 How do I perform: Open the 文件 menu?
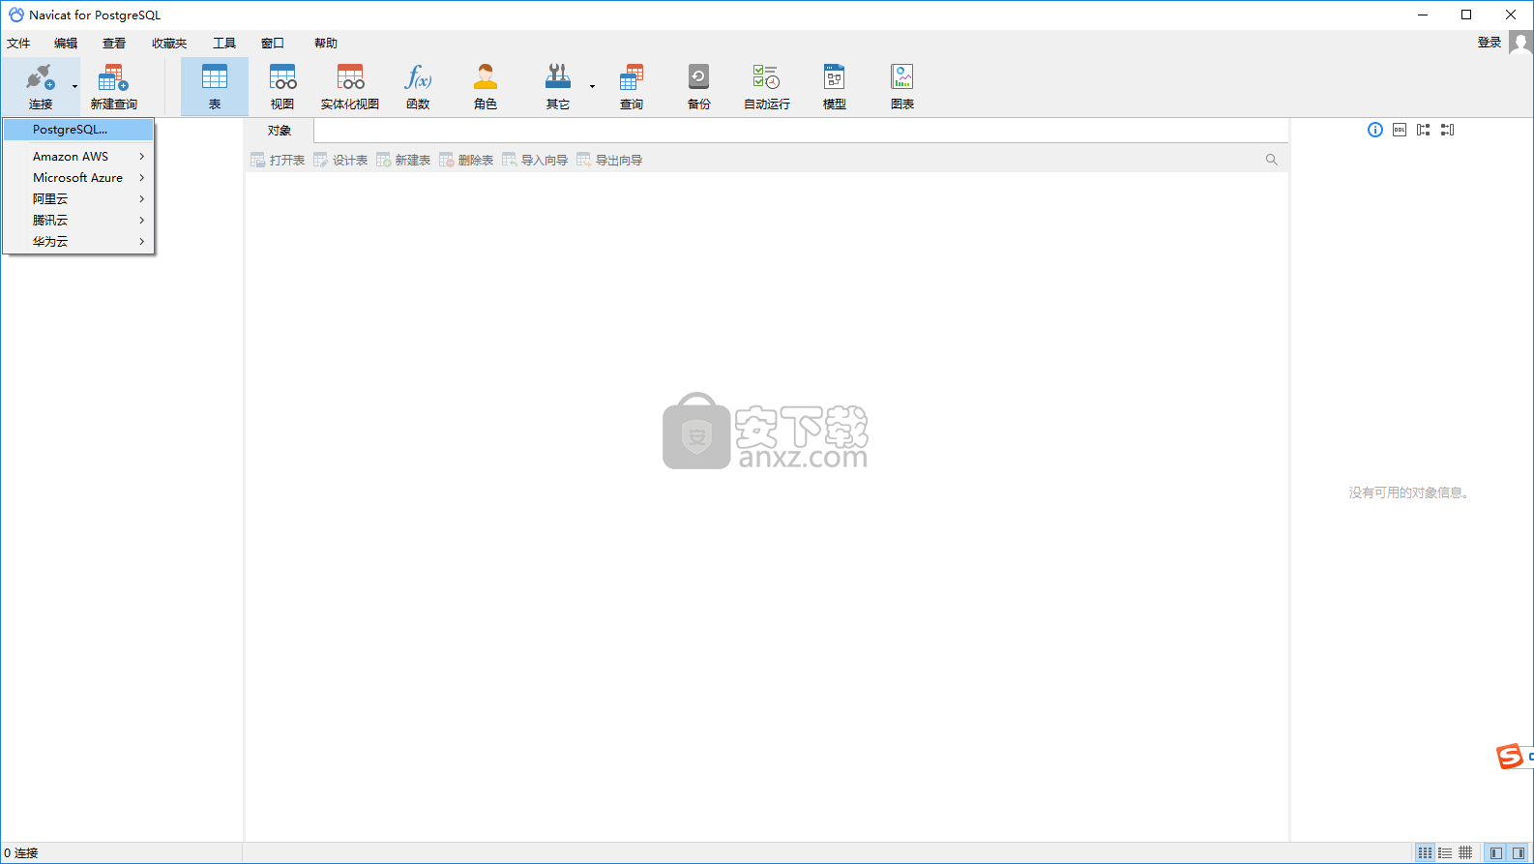(x=18, y=44)
